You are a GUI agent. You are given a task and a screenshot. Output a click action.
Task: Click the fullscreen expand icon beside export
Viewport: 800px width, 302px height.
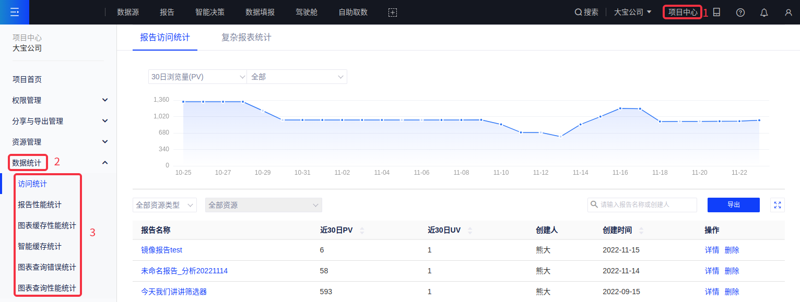[778, 205]
